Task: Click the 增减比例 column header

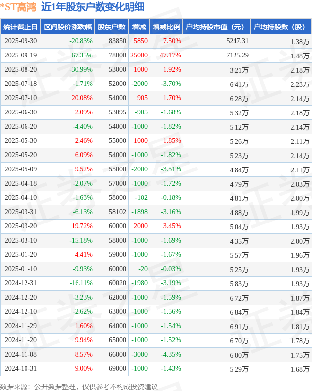Action: [x=166, y=27]
